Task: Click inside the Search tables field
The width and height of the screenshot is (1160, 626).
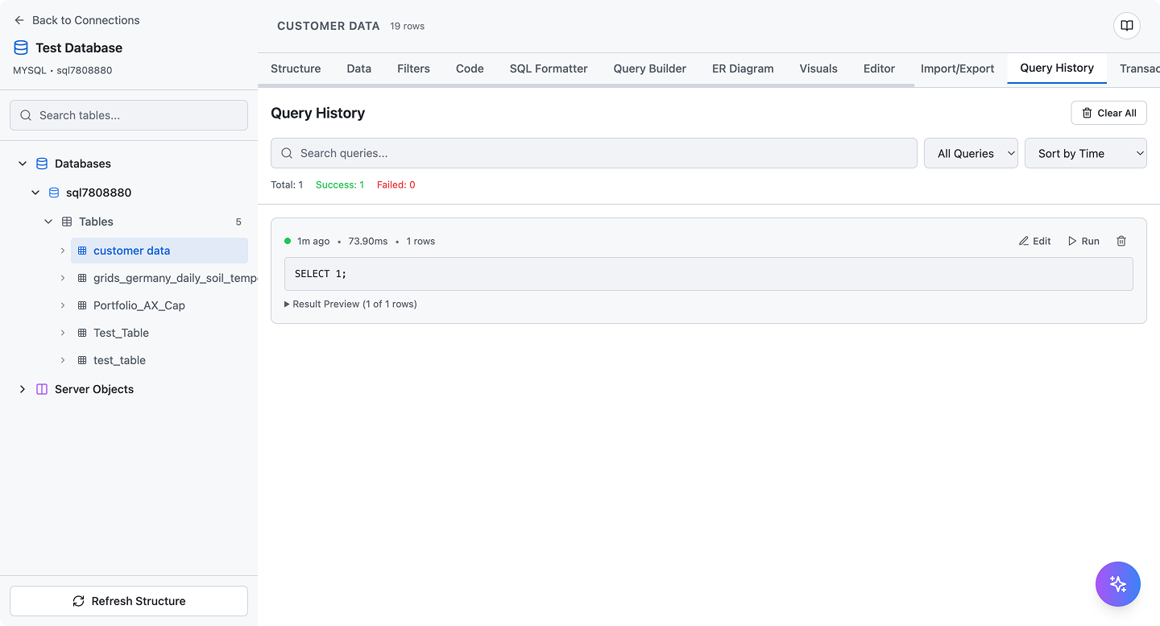Action: (x=129, y=115)
